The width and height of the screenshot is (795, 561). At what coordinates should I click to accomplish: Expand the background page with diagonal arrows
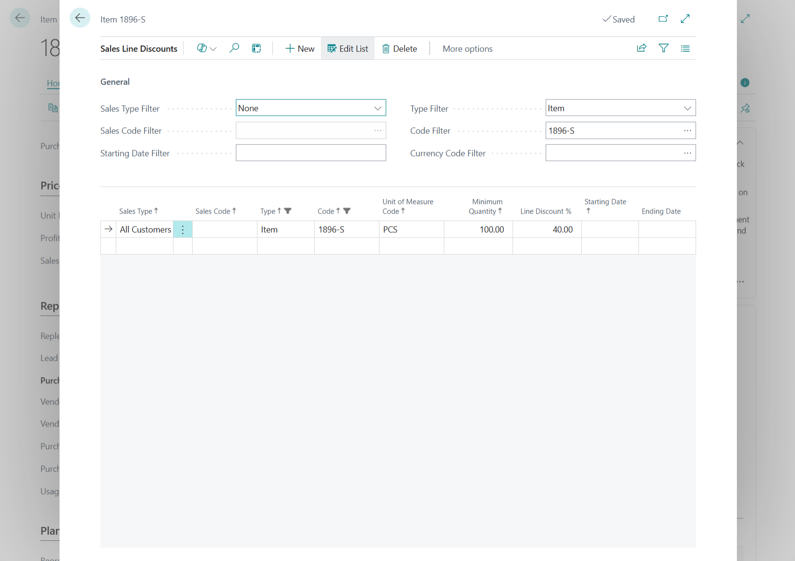point(745,19)
